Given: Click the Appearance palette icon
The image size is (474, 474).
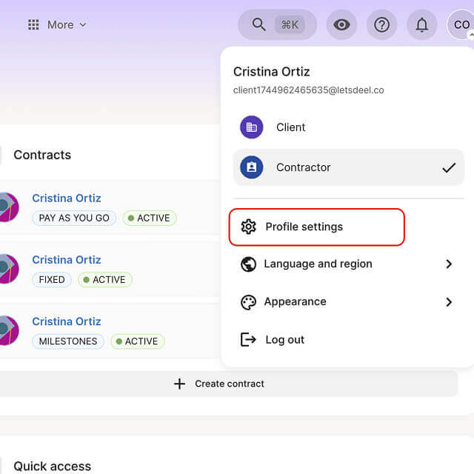Looking at the screenshot, I should 249,302.
